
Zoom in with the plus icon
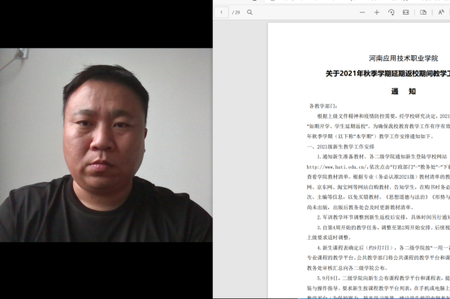pos(377,12)
